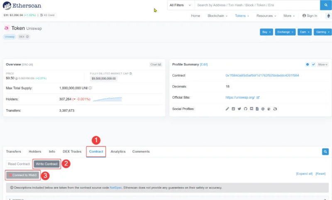Expand the Blockchain menu
The image size is (332, 200).
click(217, 16)
